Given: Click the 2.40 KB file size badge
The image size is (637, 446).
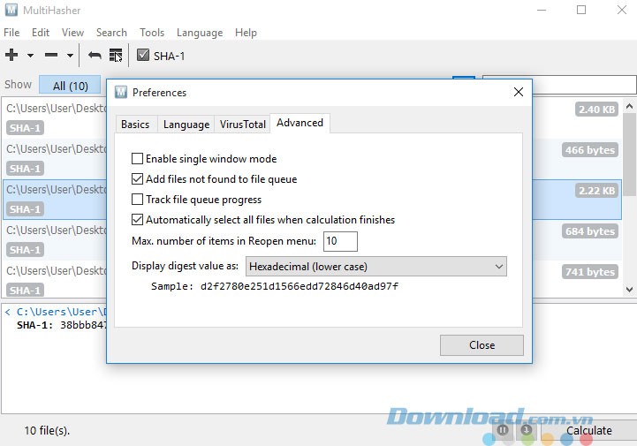Looking at the screenshot, I should click(595, 110).
